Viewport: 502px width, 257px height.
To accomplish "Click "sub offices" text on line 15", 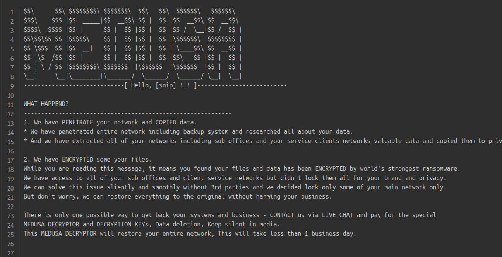I will (229, 141).
